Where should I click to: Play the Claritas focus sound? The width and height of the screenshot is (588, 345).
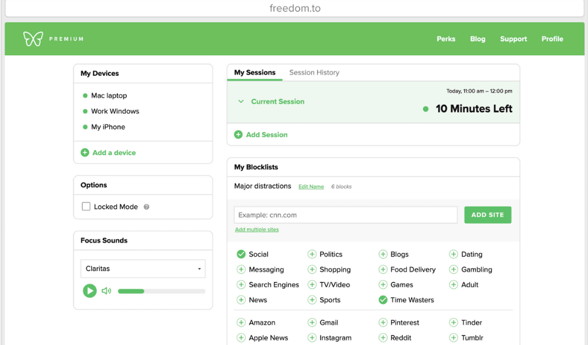click(x=90, y=290)
